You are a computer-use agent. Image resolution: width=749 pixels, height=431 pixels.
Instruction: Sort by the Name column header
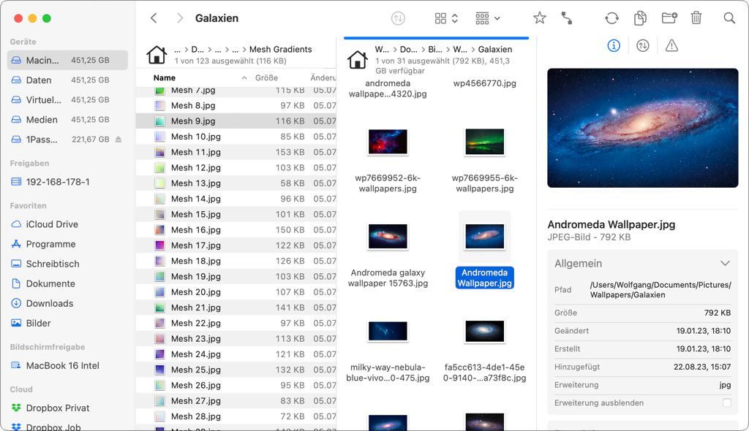point(165,78)
